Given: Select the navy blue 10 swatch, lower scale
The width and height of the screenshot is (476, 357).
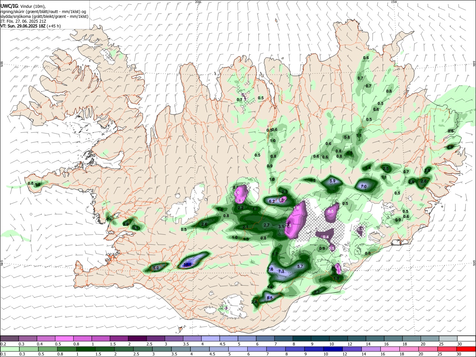Looking at the screenshot, I should click(x=332, y=349).
